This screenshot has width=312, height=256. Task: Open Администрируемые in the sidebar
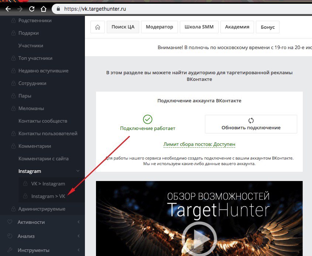coord(42,209)
